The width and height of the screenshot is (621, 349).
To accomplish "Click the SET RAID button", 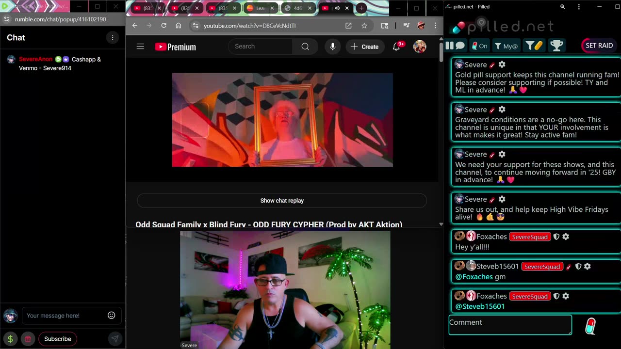I will pyautogui.click(x=599, y=46).
